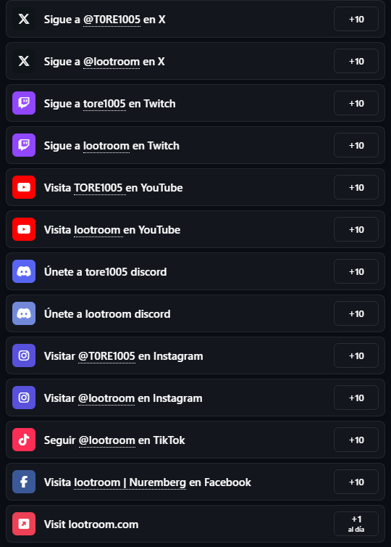Claim +10 for following lootroom on X
The width and height of the screenshot is (391, 547).
356,61
